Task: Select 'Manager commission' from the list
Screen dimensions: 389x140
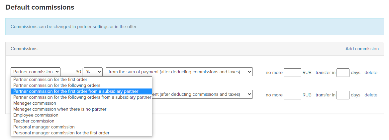Action: coord(81,103)
